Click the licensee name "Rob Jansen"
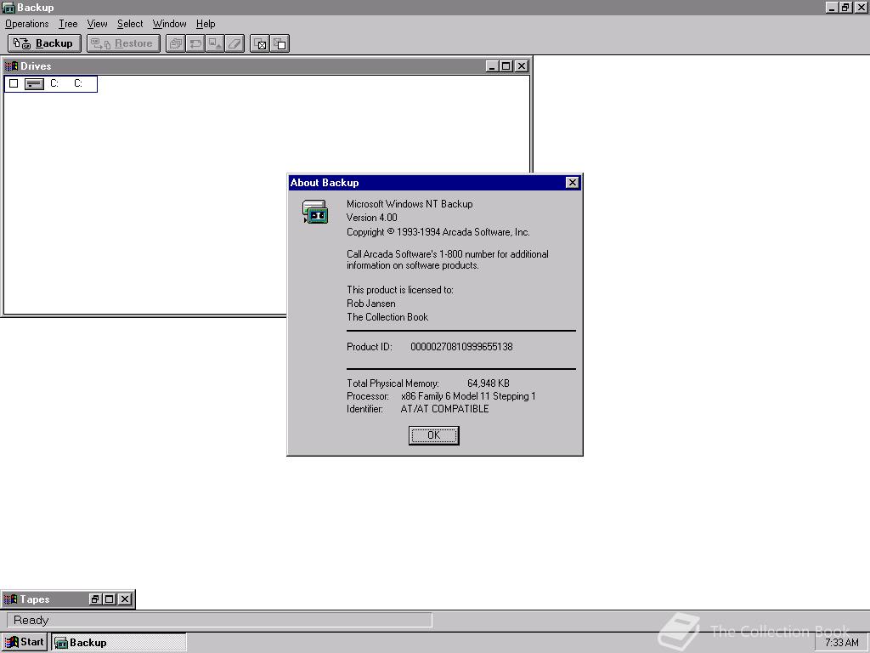 click(371, 304)
